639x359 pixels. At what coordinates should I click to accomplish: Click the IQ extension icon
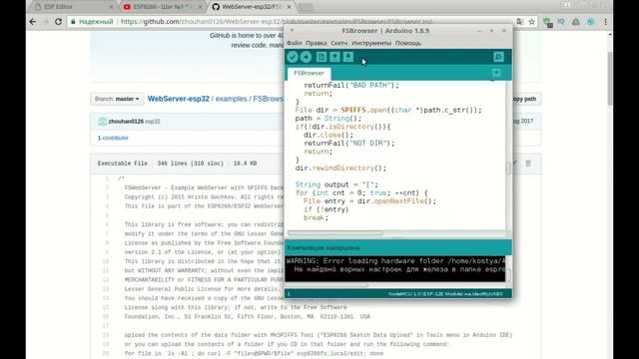coord(561,22)
